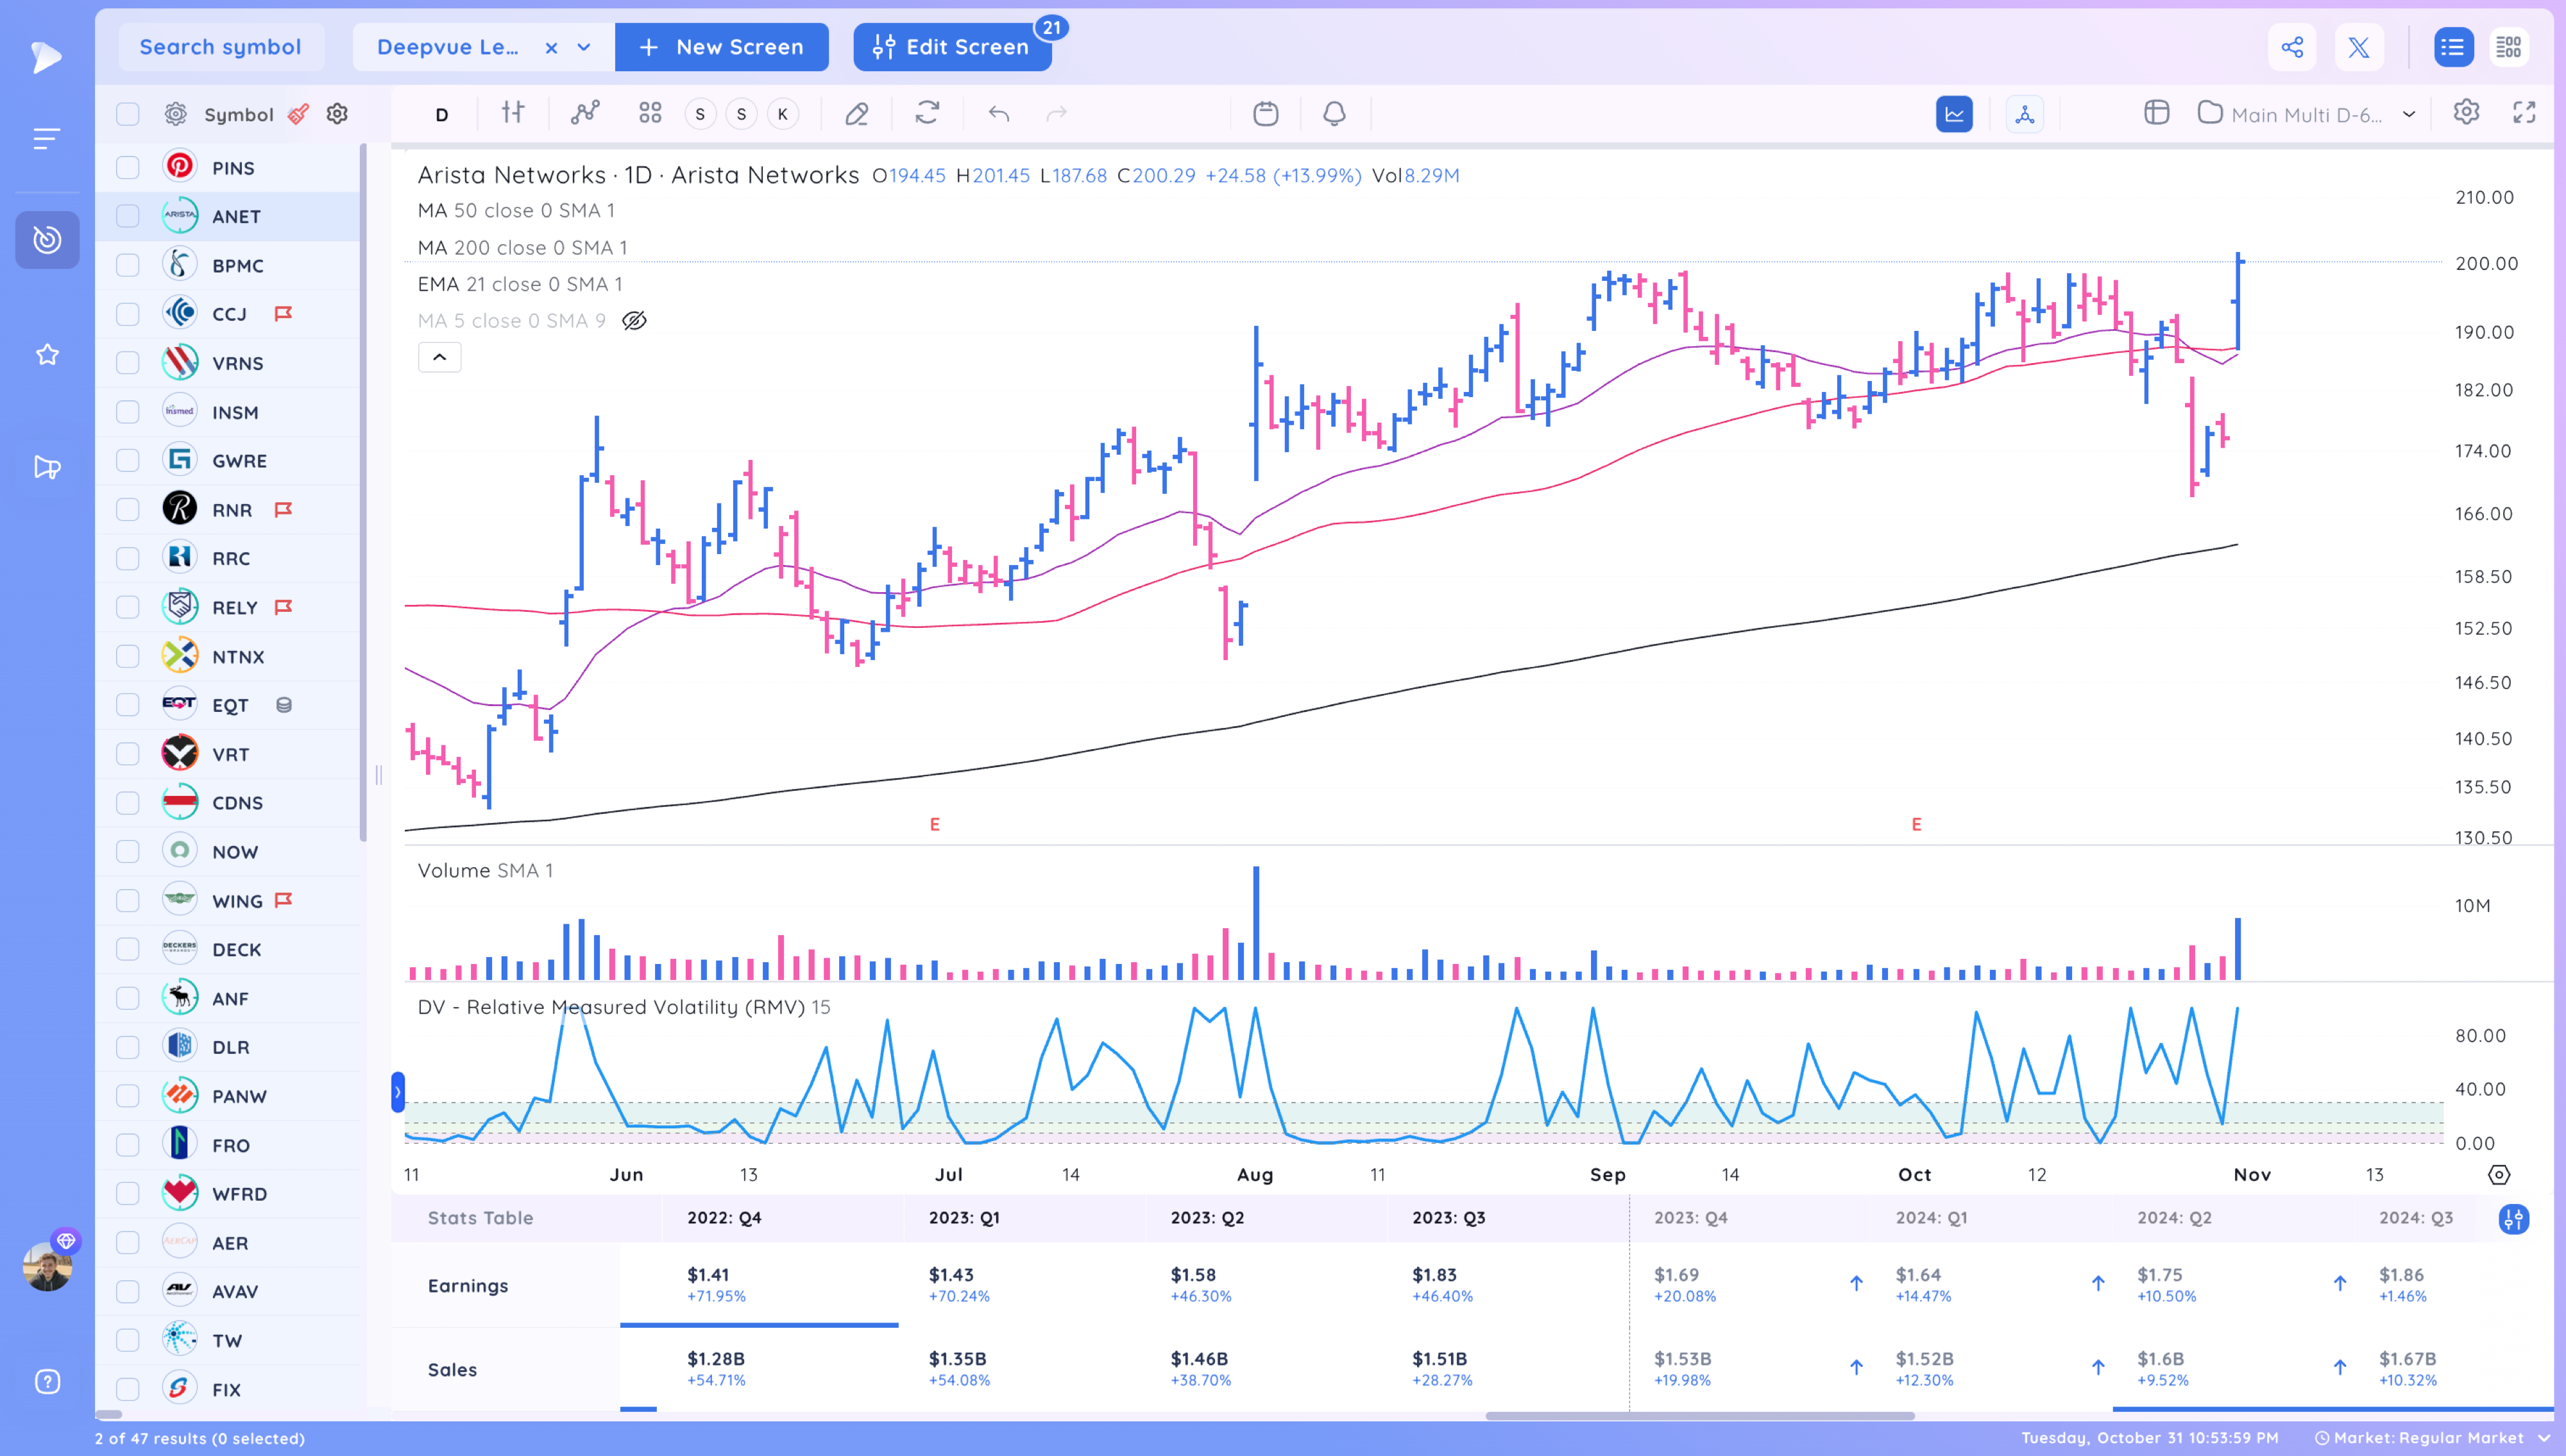The height and width of the screenshot is (1456, 2566).
Task: Open the stats table settings icon
Action: [x=2513, y=1219]
